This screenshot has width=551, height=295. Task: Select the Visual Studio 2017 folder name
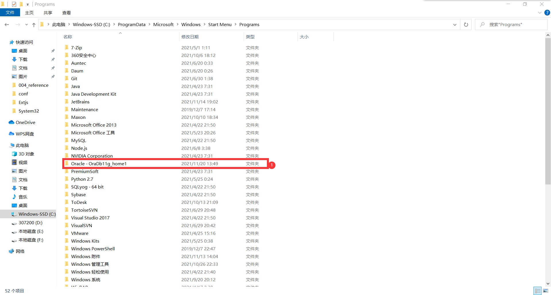click(90, 218)
